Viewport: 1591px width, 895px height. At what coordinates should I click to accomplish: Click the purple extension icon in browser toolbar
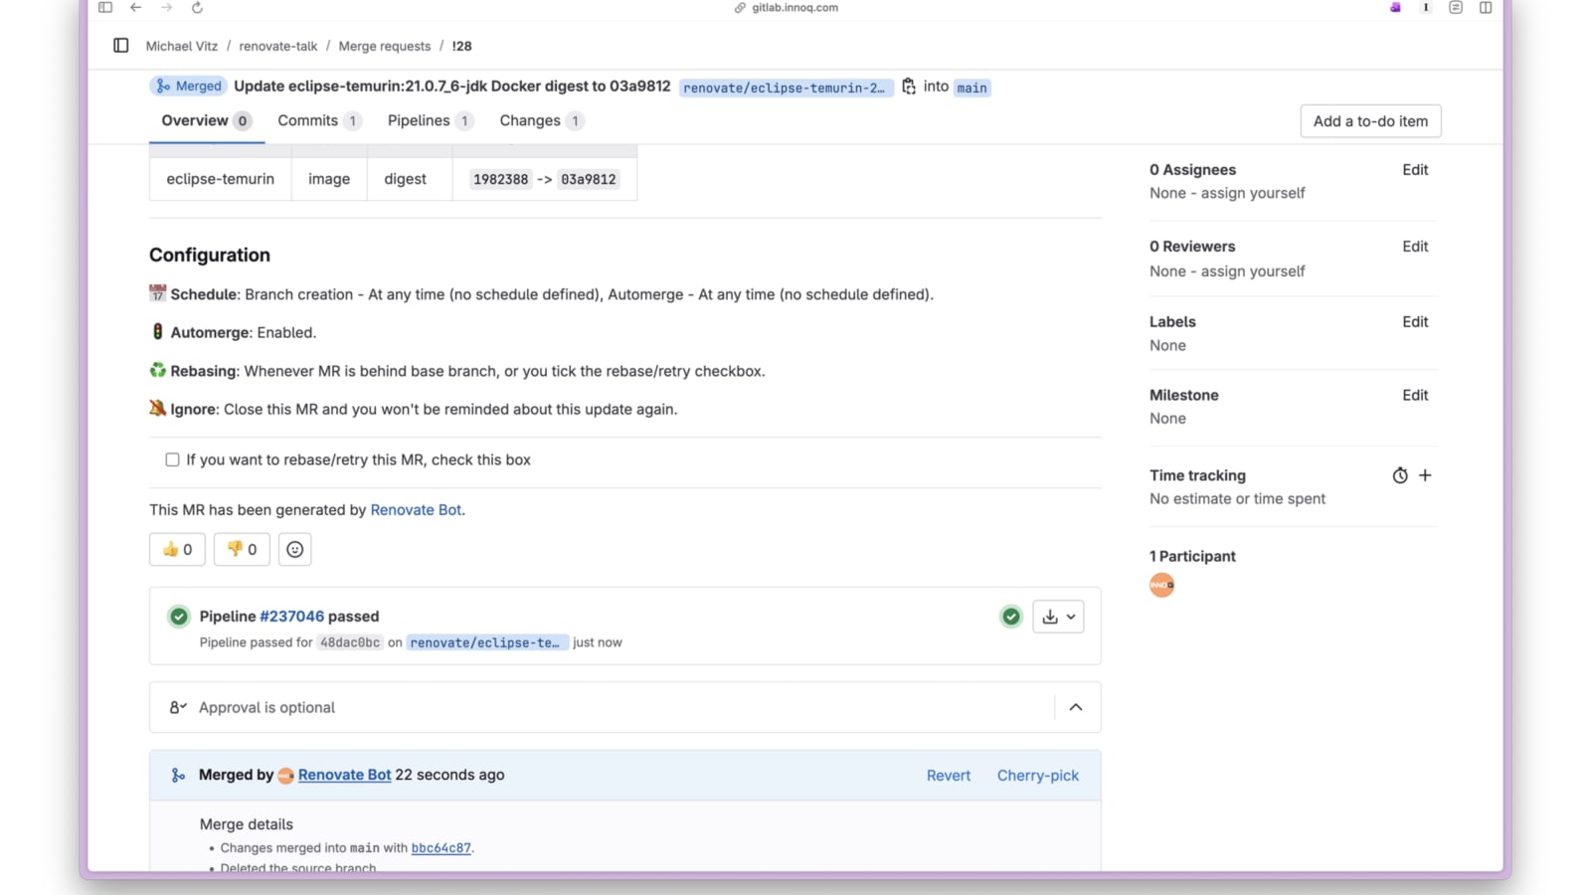[1395, 8]
